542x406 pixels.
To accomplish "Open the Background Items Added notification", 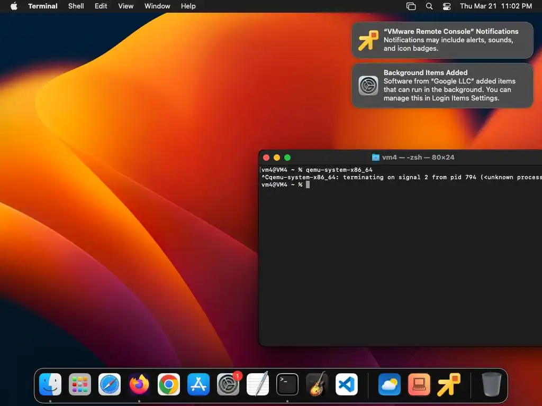I will 442,86.
